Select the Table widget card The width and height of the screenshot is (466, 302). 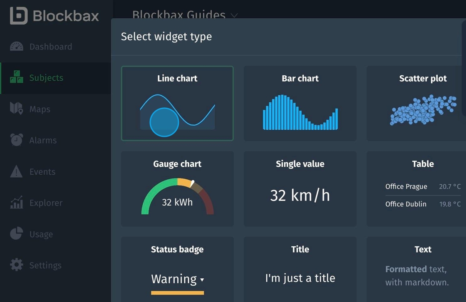tap(416, 189)
